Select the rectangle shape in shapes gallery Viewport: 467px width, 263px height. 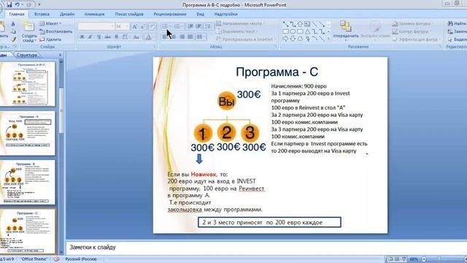click(285, 31)
